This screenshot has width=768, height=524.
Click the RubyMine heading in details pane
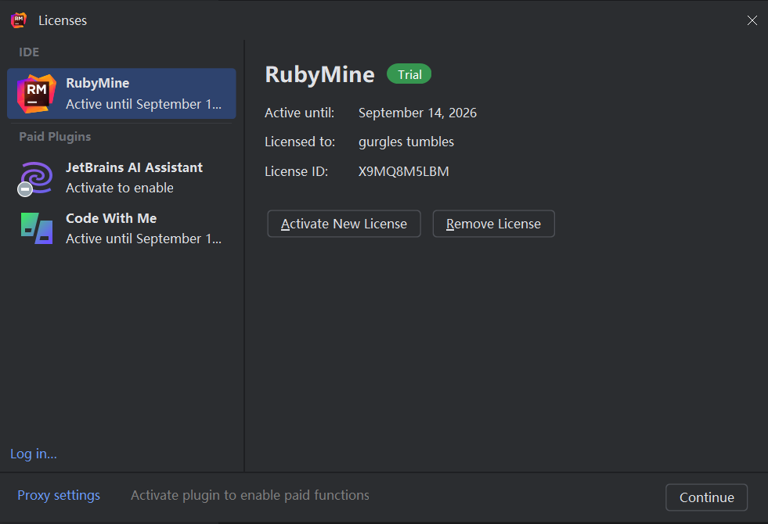(320, 74)
